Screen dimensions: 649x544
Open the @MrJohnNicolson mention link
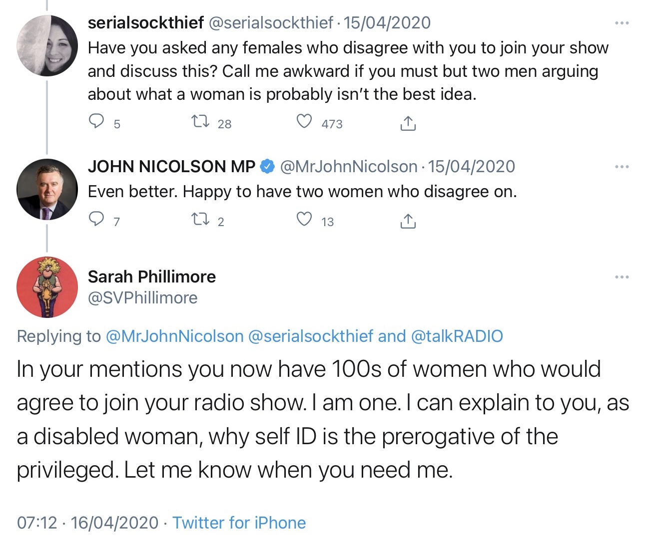[x=174, y=336]
